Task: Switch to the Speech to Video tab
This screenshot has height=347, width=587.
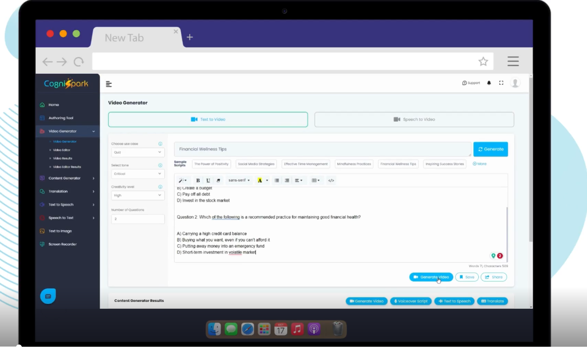Action: 414,119
